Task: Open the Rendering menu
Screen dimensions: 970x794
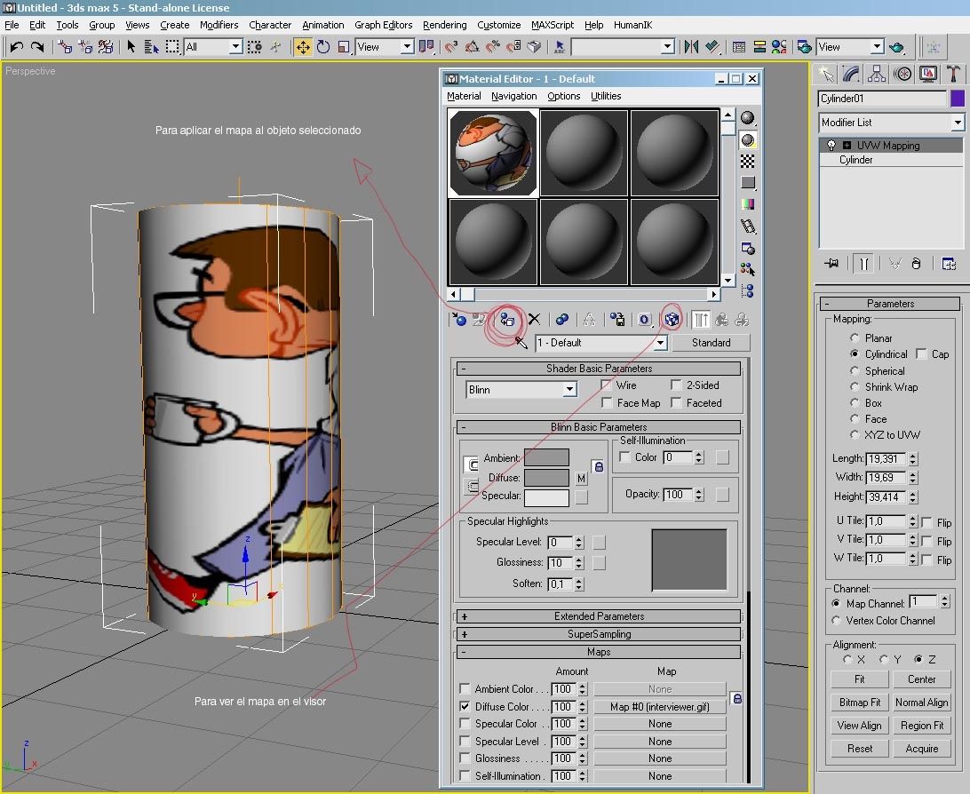Action: [445, 25]
